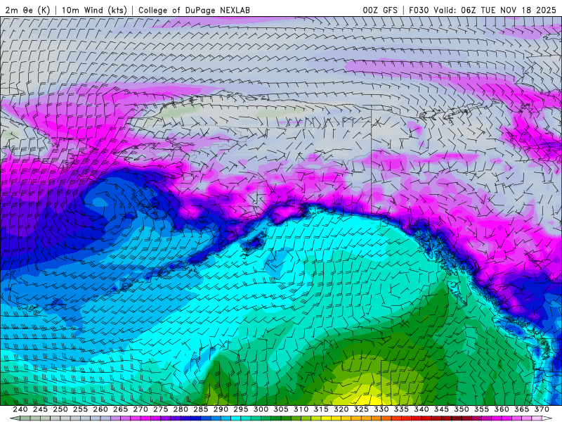Screen dimensions: 562x422
Task: Click the 310 value on the legend
Action: click(x=301, y=409)
